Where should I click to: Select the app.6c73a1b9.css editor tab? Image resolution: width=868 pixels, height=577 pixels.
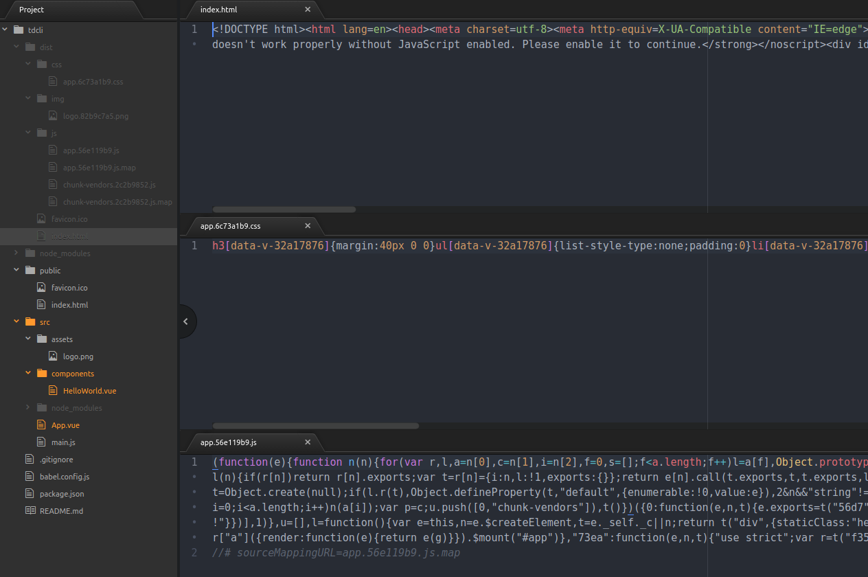(231, 226)
